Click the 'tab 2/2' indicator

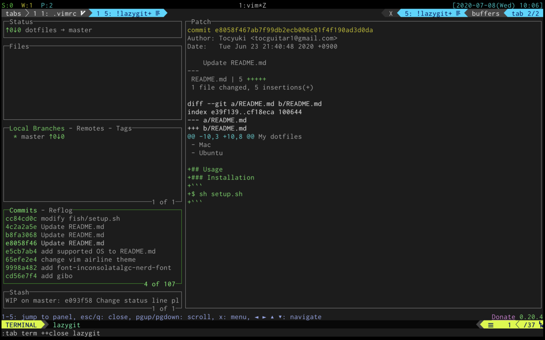525,14
